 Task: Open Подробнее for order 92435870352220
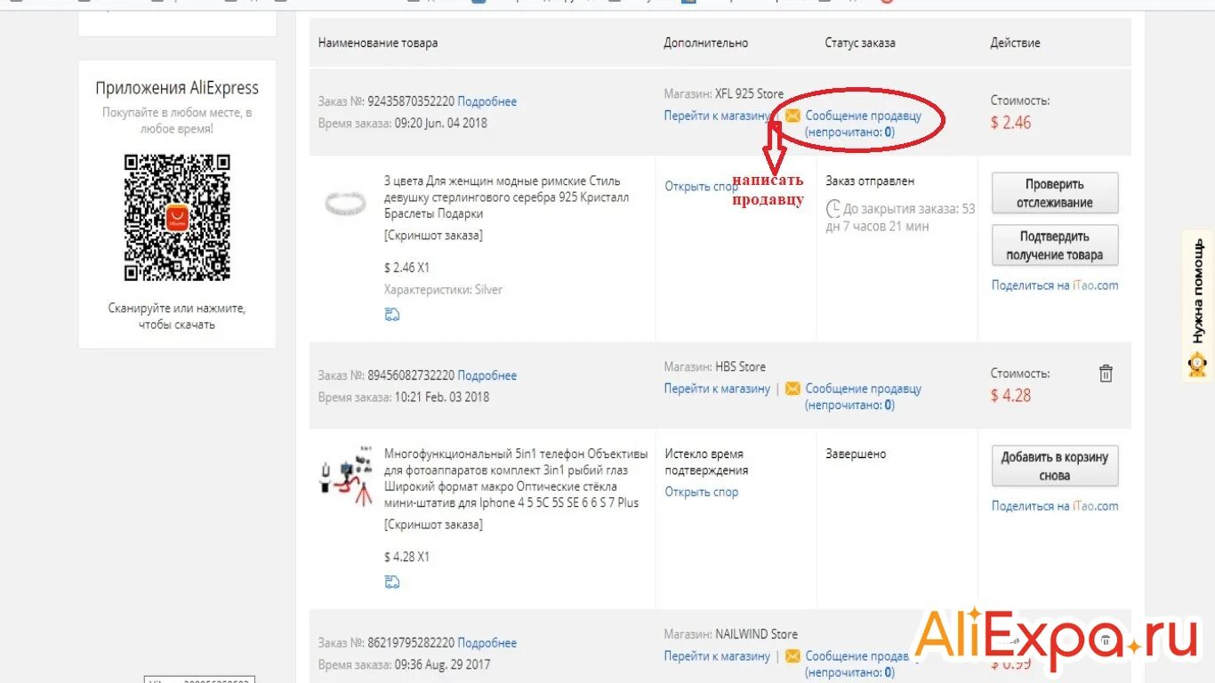(x=487, y=101)
